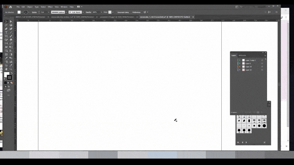Select the Lasso tool
This screenshot has width=294, height=165.
coord(11,25)
